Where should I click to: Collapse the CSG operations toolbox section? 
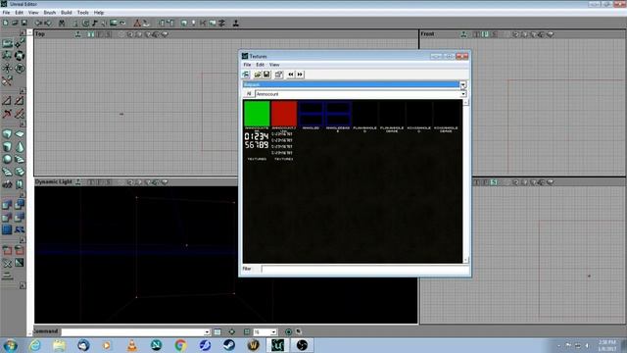click(x=23, y=195)
